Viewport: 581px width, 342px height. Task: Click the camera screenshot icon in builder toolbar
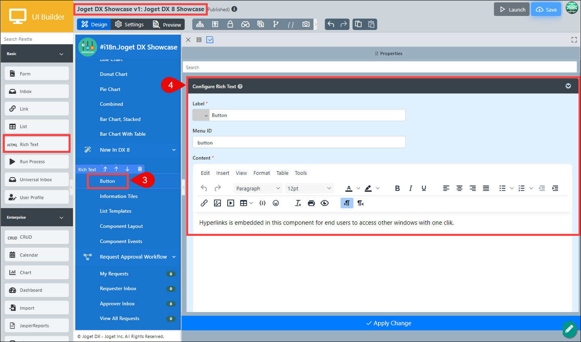[306, 24]
